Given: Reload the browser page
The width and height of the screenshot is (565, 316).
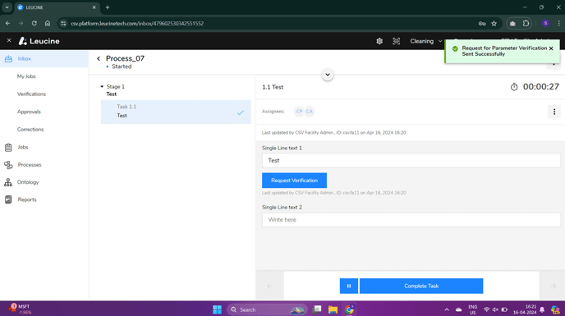Looking at the screenshot, I should (34, 24).
